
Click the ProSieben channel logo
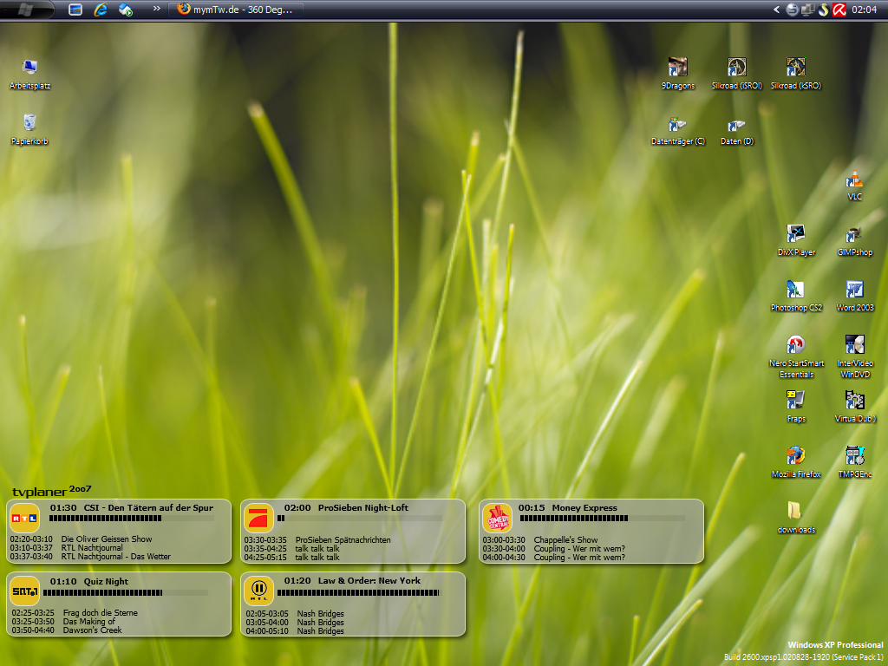pyautogui.click(x=258, y=518)
